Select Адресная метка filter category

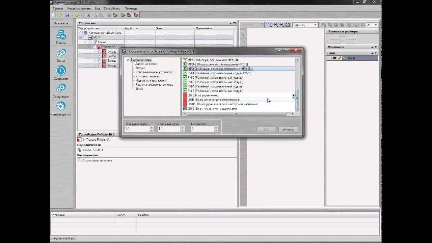146,64
